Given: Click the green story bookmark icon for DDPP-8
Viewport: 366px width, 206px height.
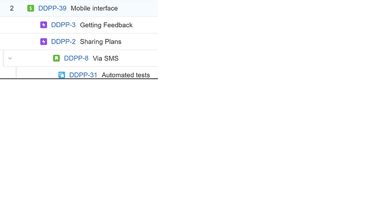Looking at the screenshot, I should [56, 58].
